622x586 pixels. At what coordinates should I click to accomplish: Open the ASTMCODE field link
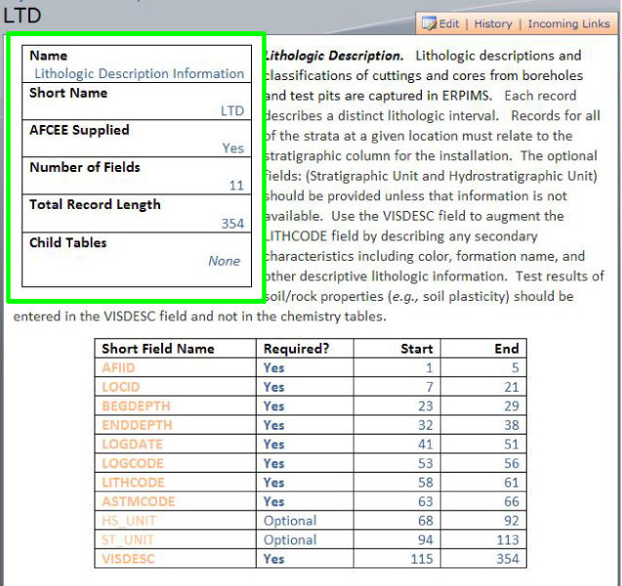pos(138,501)
